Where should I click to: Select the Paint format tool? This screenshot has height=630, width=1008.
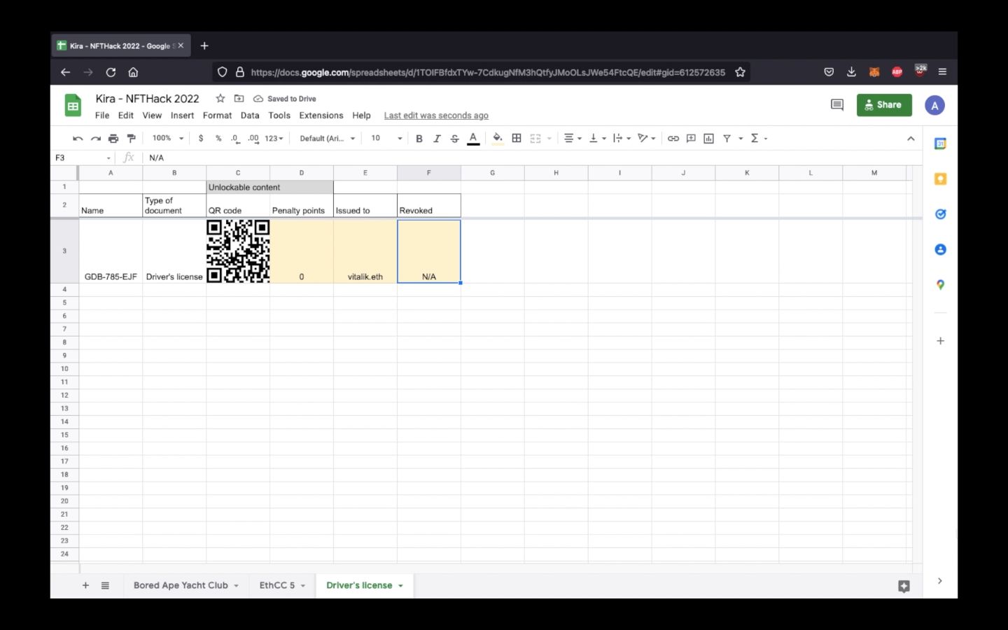(131, 139)
